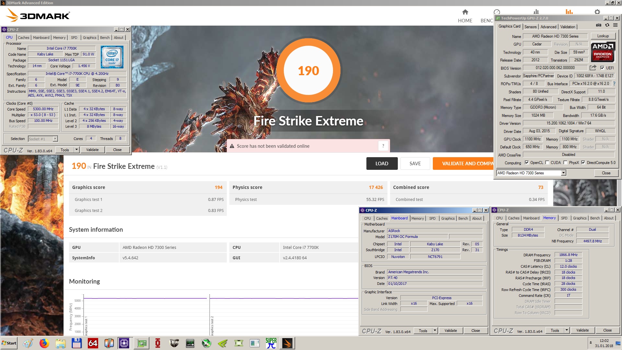Click the Core Speed value in CPU-Z
622x350 pixels.
click(43, 109)
